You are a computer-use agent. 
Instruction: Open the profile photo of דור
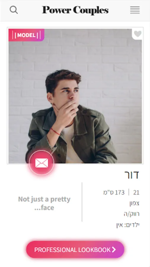point(75,96)
